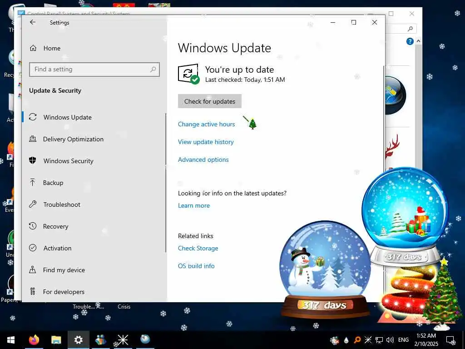Click the update status sync icon

point(188,74)
